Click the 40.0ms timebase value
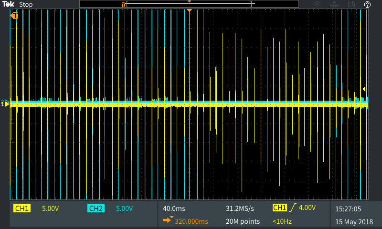Screen dimensions: 382x229 pos(174,208)
